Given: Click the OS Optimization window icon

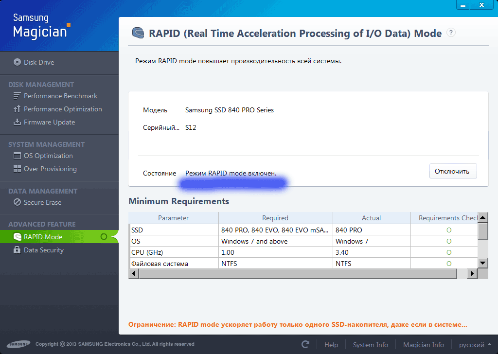Looking at the screenshot, I should (17, 156).
